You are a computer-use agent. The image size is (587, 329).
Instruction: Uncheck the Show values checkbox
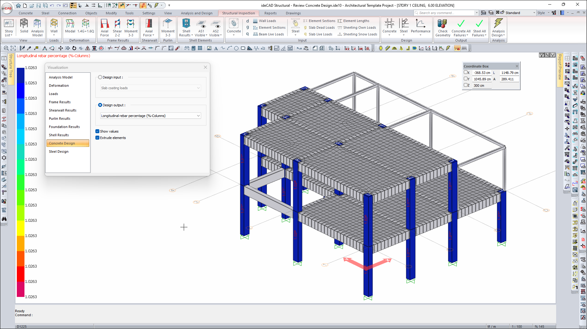pos(98,131)
